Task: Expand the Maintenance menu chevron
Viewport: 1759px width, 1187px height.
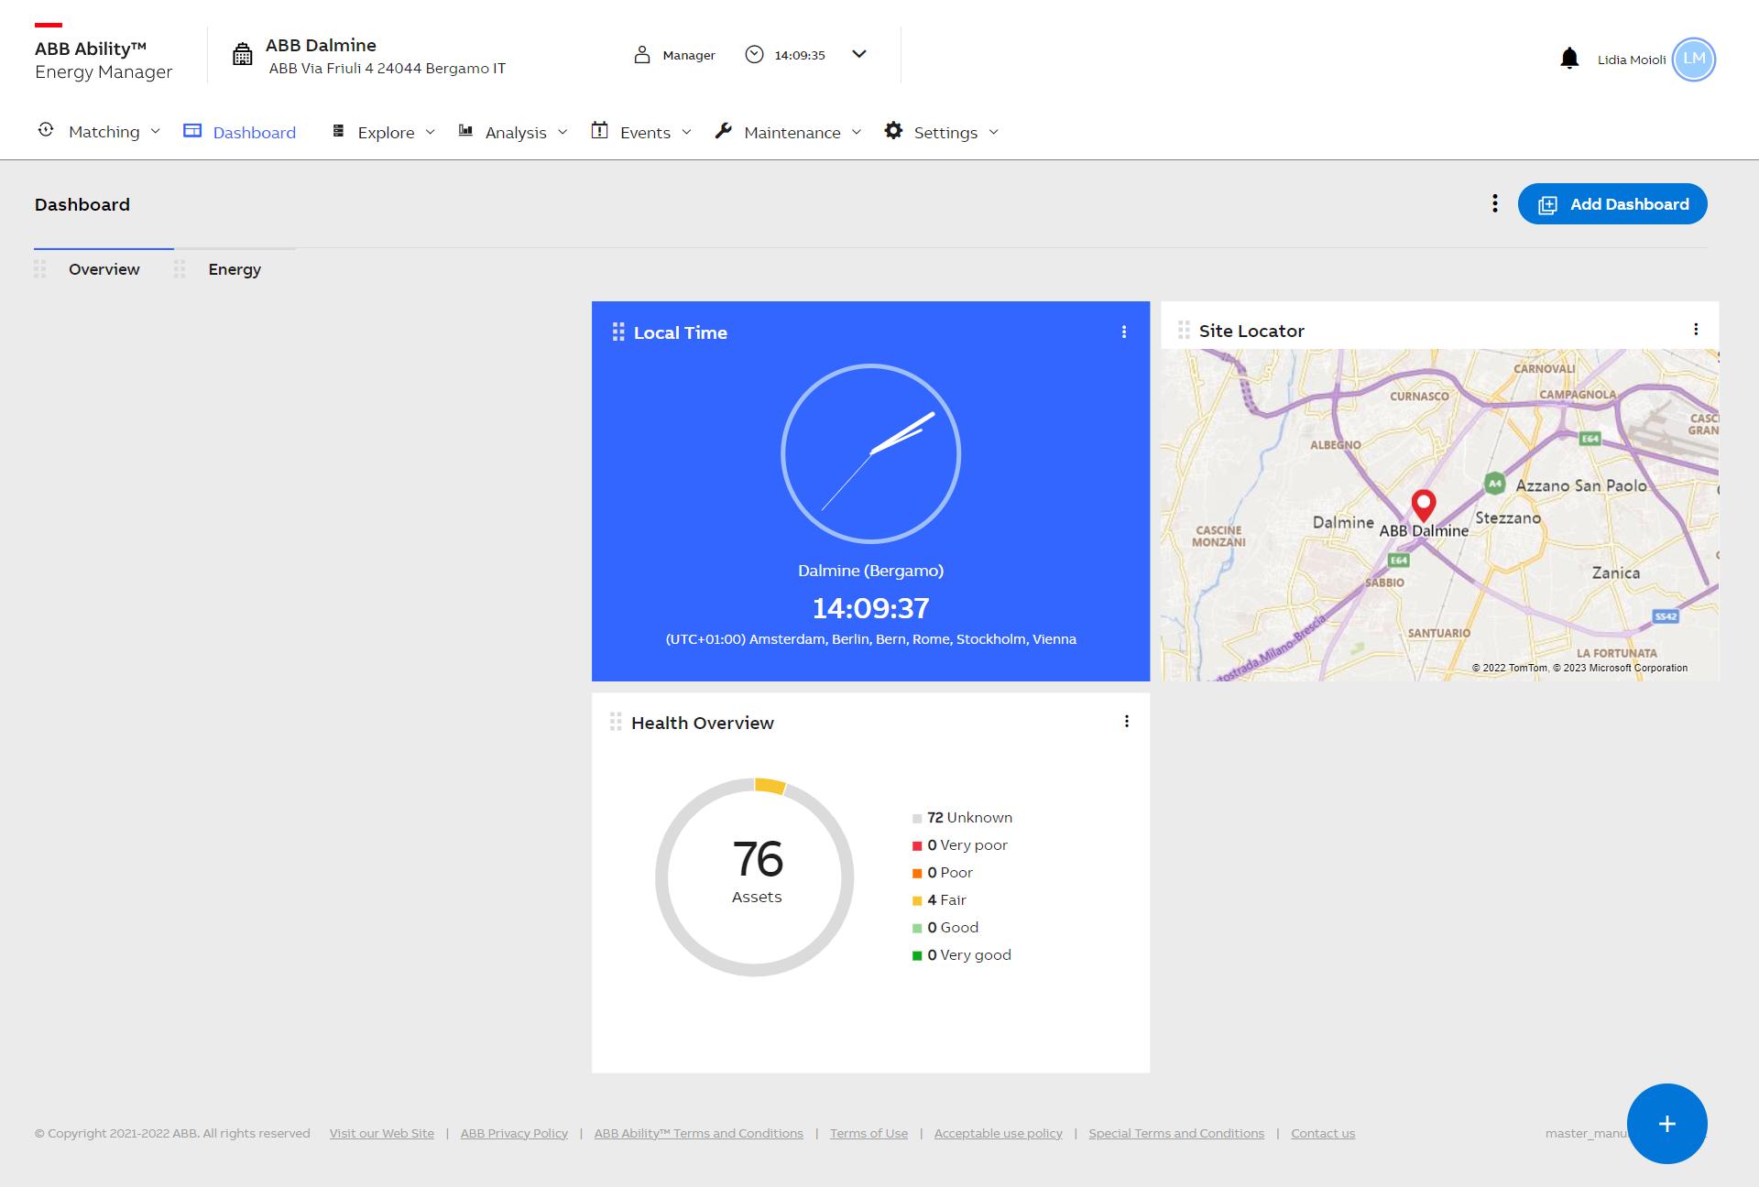Action: point(857,132)
